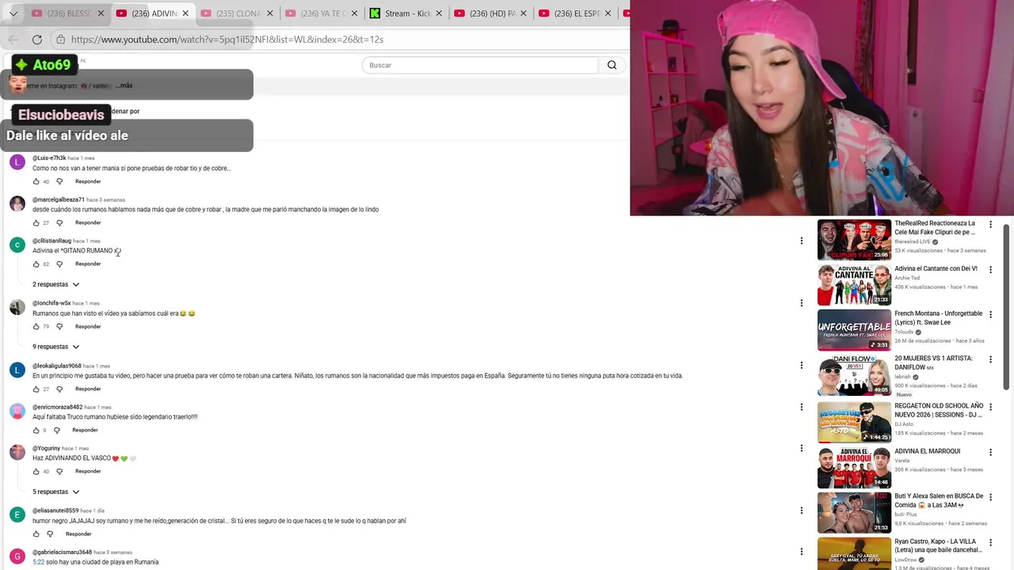
Task: Like the comment by @Ionchifa-w5x
Action: pos(36,326)
